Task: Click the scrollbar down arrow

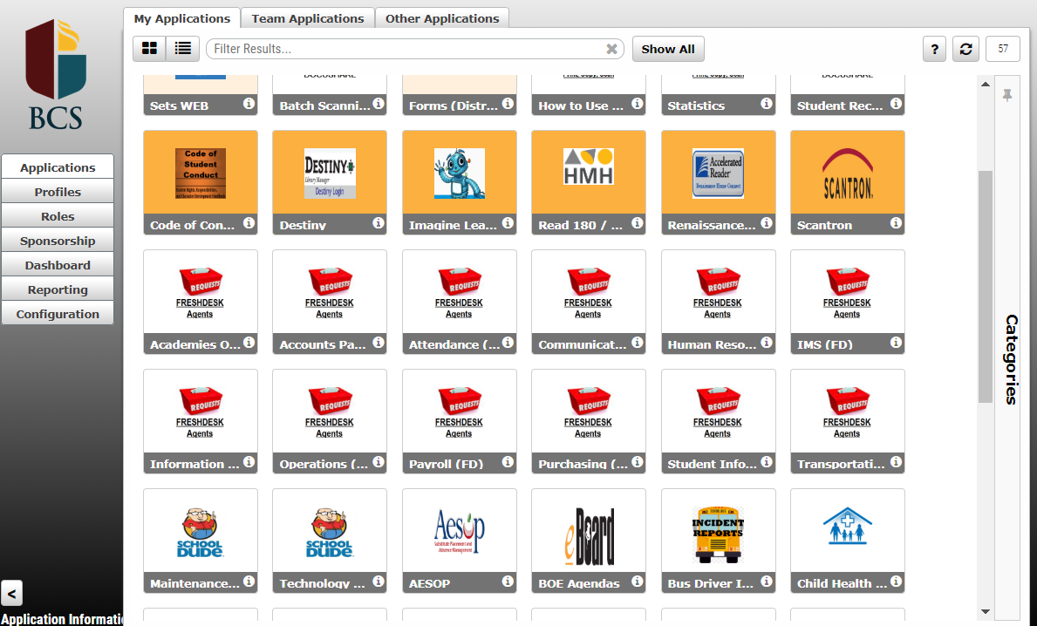Action: 986,611
